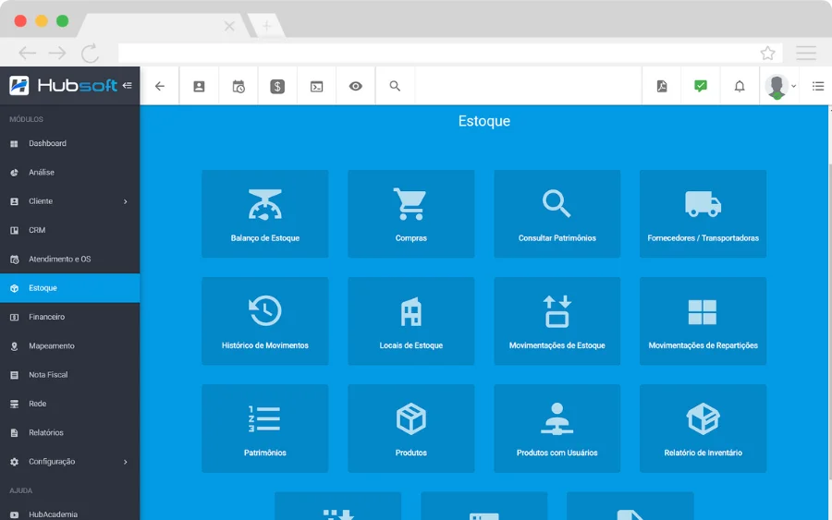The width and height of the screenshot is (832, 520).
Task: Open Relatório de Inventário tile
Action: point(703,429)
